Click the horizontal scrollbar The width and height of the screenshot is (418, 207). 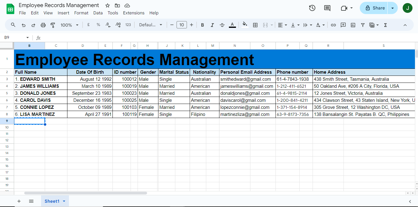(85, 193)
